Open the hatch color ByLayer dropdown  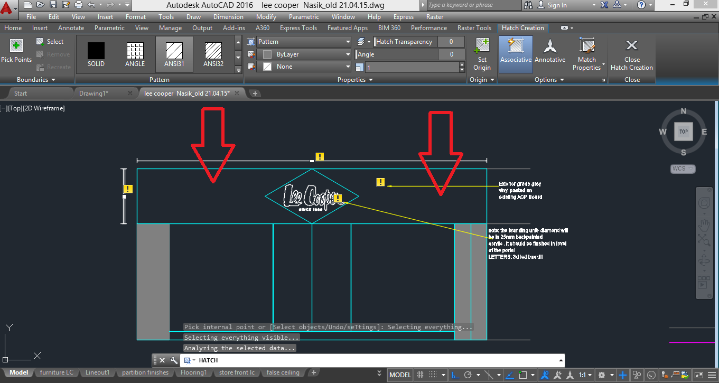[x=304, y=54]
